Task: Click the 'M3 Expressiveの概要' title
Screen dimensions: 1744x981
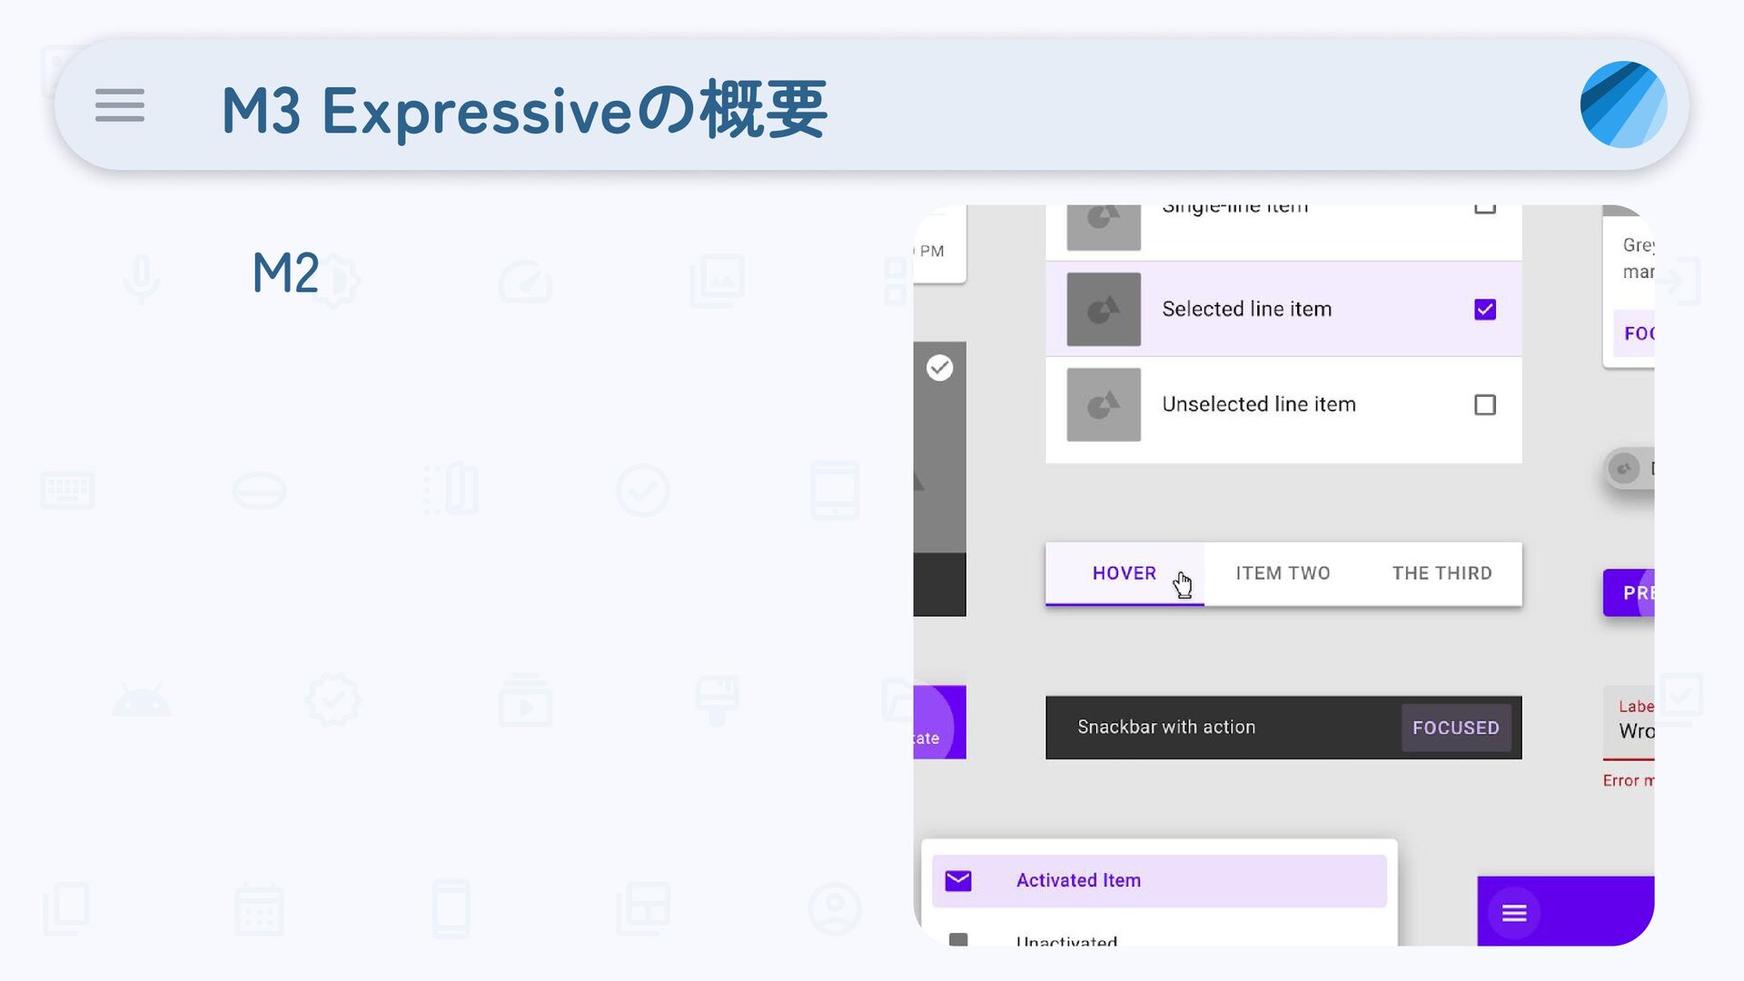Action: coord(524,110)
